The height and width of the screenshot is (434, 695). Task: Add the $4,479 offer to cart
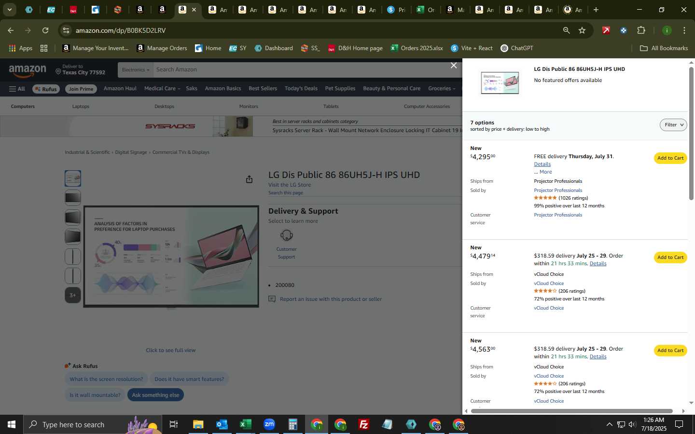click(x=670, y=258)
